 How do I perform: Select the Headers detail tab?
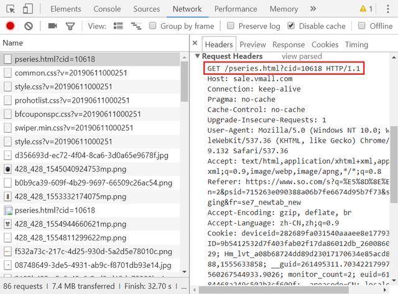tap(219, 44)
